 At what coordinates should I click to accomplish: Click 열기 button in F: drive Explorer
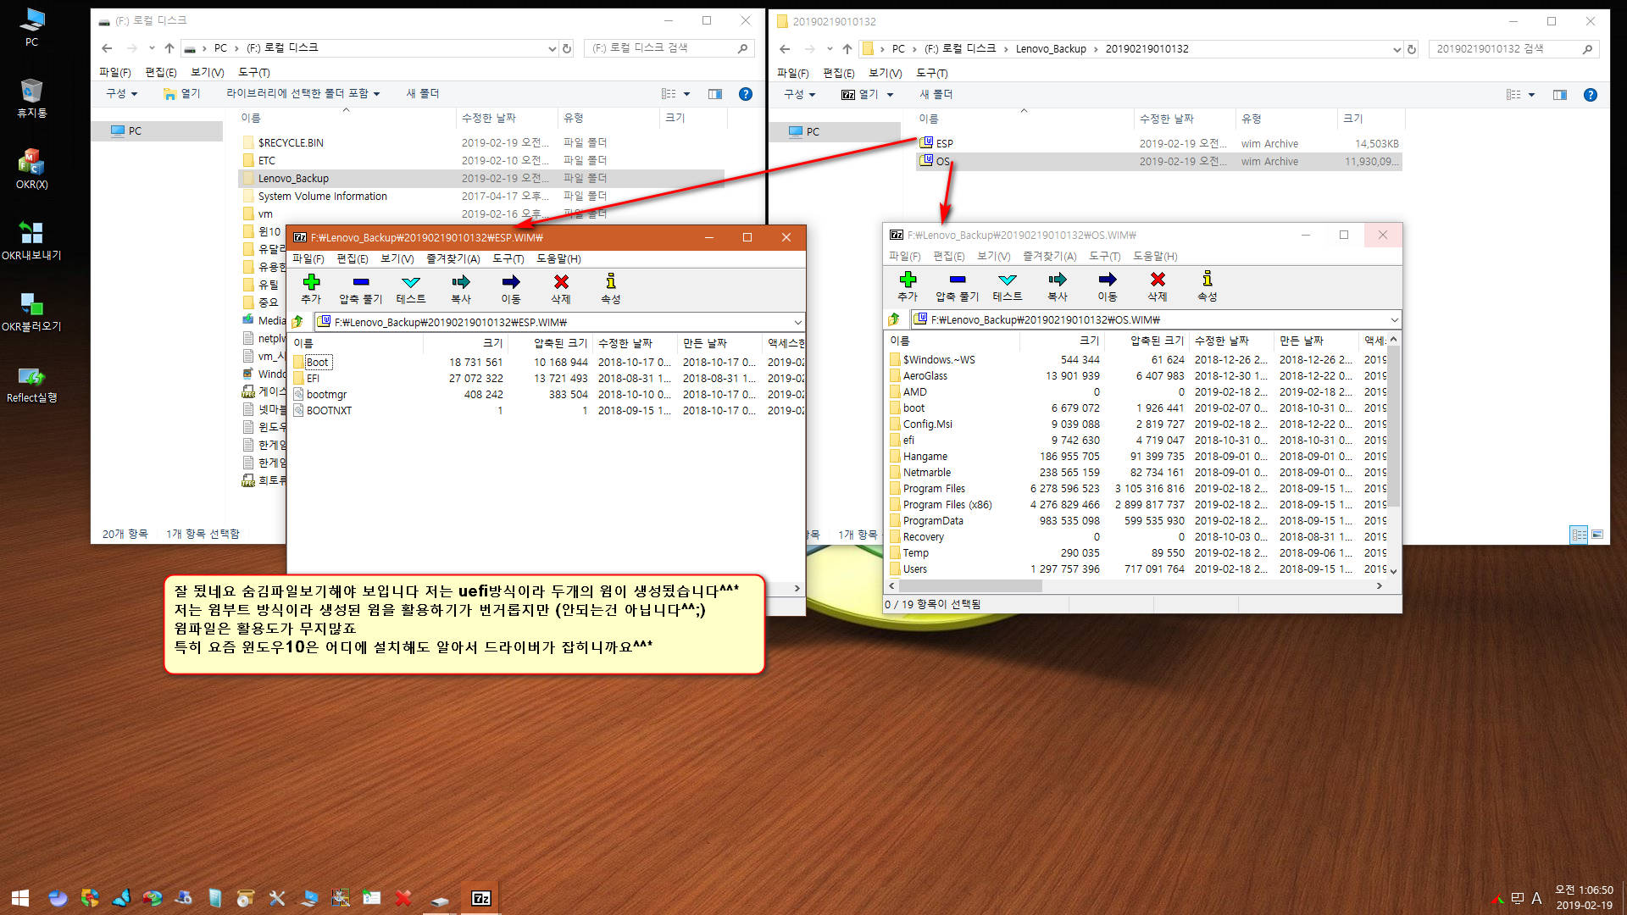coord(181,93)
